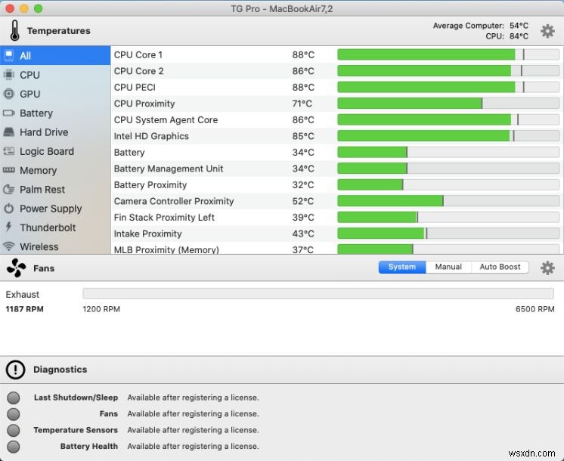Click the CPU Proximity temperature bar

(x=448, y=104)
